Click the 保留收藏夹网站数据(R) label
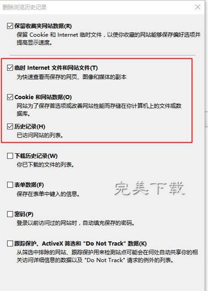The image size is (208, 291). click(x=43, y=26)
